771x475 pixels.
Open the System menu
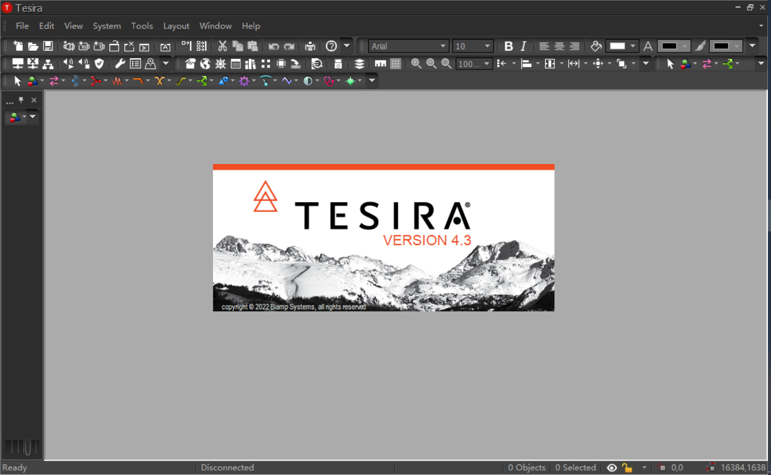tap(107, 26)
